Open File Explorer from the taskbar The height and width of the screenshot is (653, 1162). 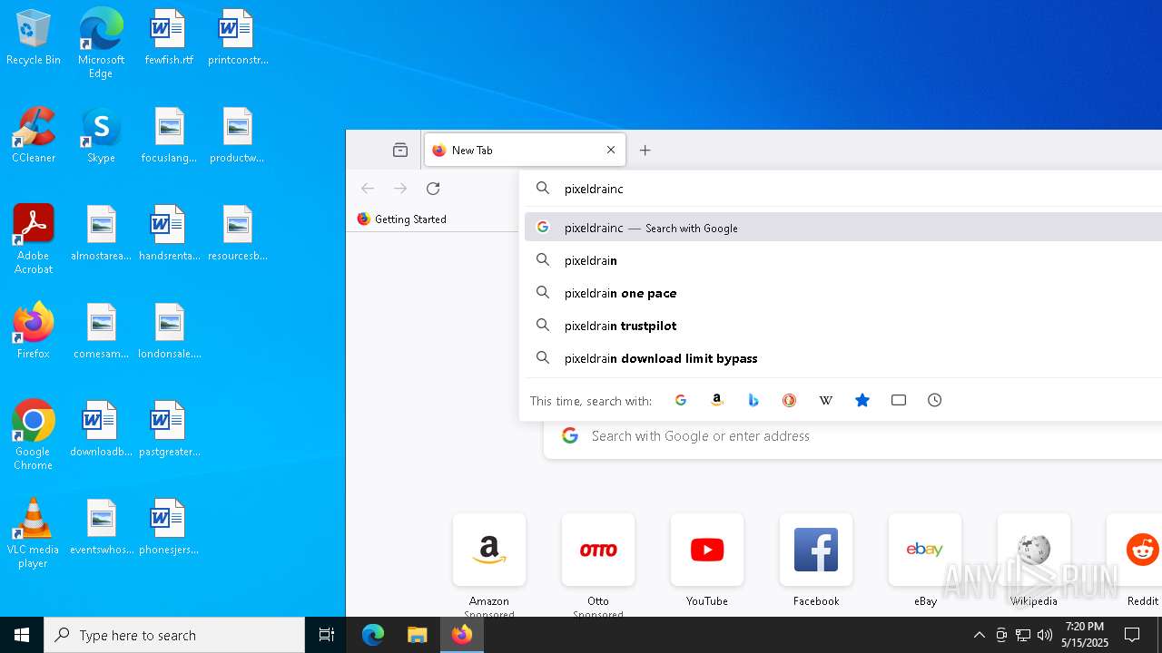[x=417, y=635]
